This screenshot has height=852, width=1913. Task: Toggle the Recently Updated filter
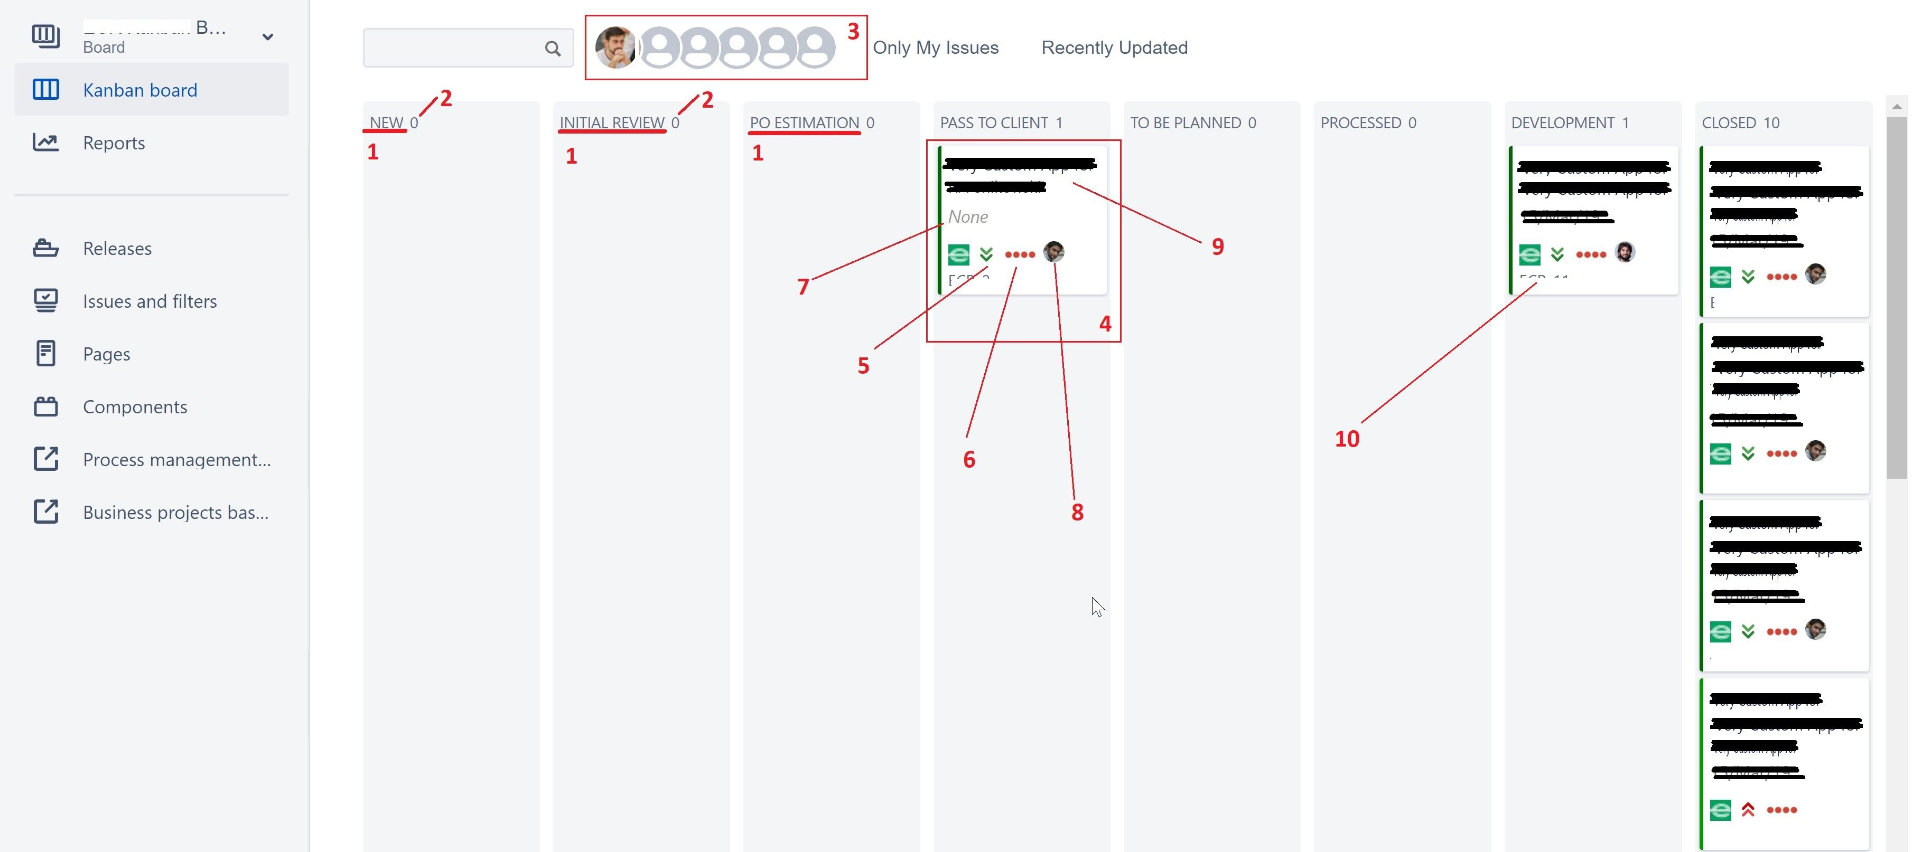1114,48
